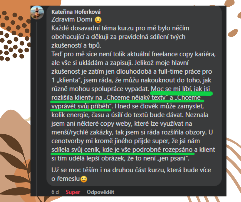Click the words freelance copy kariéra
This screenshot has height=202, width=241.
[x=184, y=54]
